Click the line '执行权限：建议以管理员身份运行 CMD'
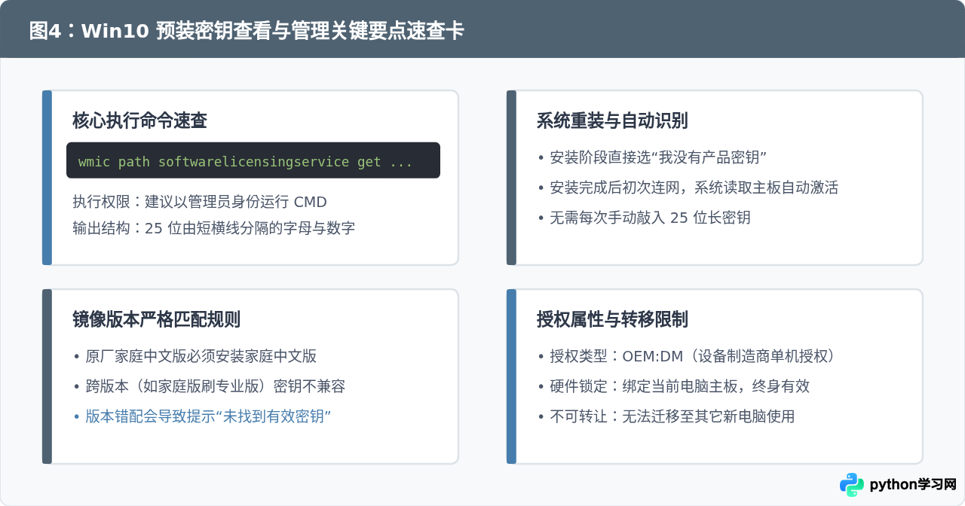This screenshot has width=965, height=506. [x=200, y=202]
